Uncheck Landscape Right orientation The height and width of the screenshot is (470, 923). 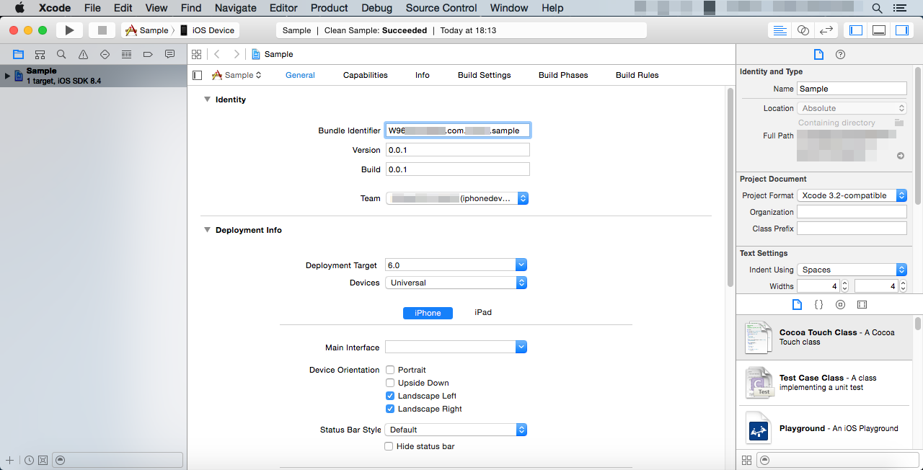[x=389, y=409]
